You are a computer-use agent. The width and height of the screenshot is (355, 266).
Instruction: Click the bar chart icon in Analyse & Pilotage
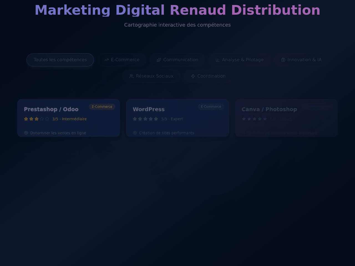click(218, 60)
